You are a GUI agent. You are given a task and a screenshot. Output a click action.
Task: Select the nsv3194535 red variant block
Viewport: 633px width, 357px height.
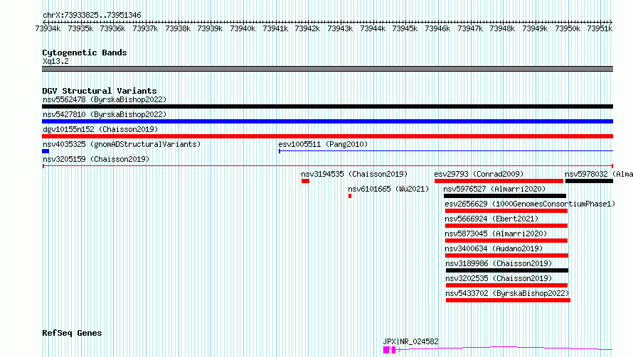click(x=305, y=181)
